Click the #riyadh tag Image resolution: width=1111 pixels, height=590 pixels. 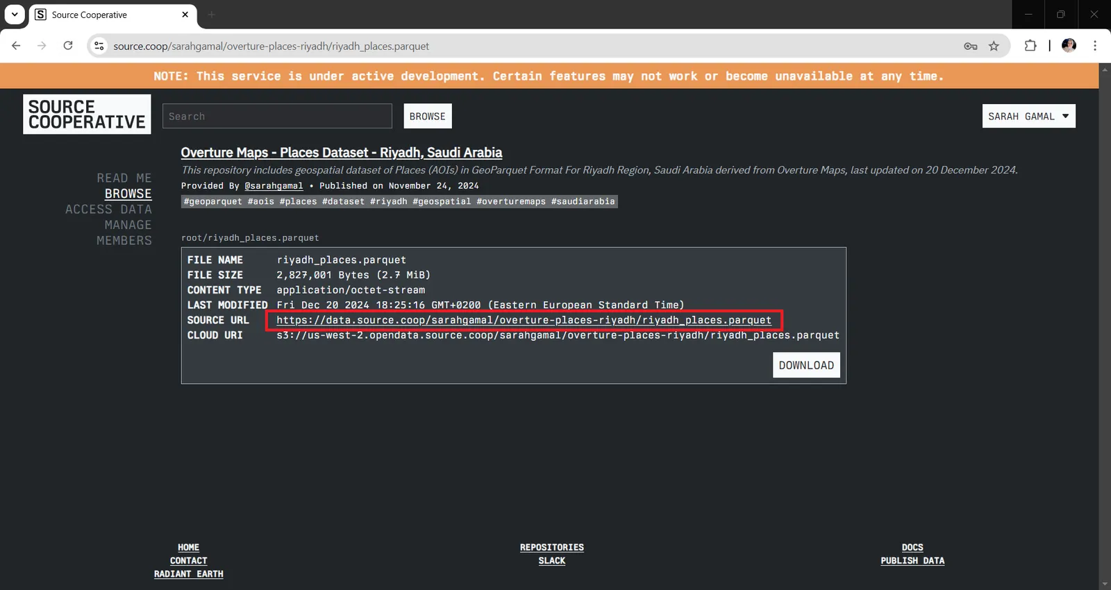tap(389, 201)
